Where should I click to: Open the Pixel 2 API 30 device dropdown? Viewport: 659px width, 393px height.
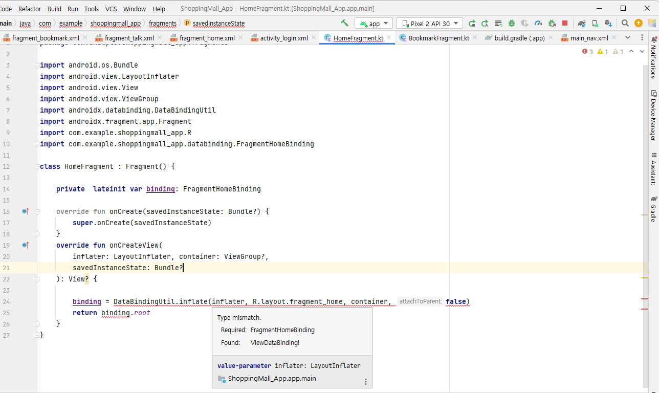[429, 24]
